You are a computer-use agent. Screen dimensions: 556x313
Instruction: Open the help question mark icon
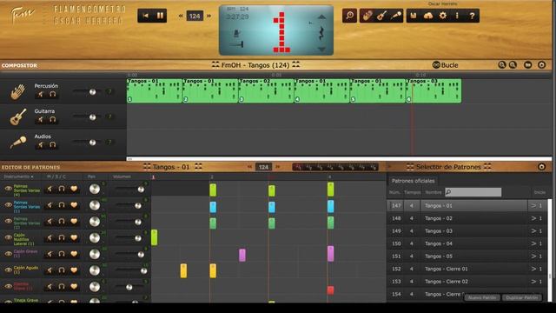click(x=472, y=16)
